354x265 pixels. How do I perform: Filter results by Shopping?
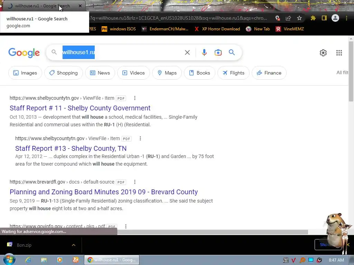click(x=64, y=73)
